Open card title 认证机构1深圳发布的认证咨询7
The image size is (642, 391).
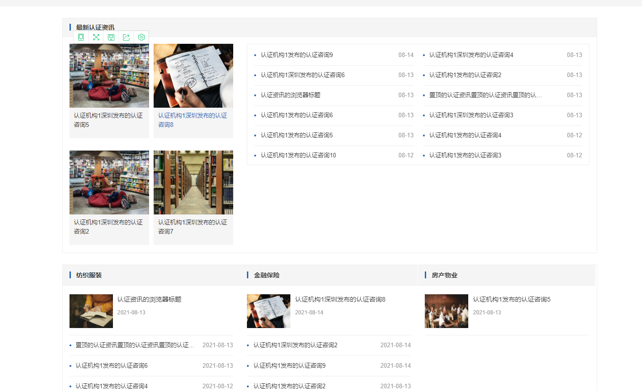click(193, 227)
